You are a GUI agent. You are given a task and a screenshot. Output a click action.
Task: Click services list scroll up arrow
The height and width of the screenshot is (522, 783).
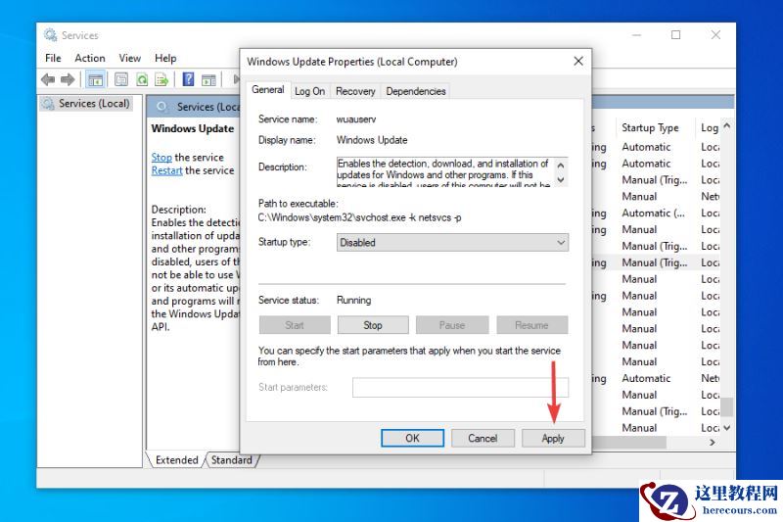(x=727, y=126)
